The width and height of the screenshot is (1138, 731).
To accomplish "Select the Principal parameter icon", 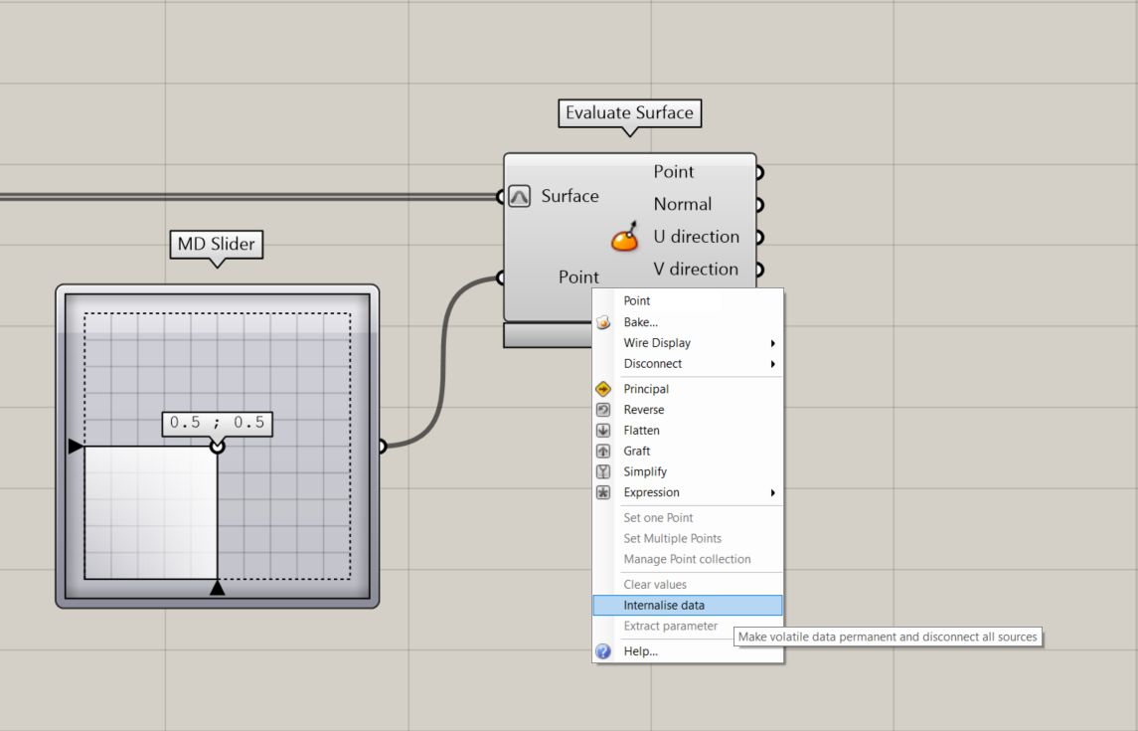I will click(603, 389).
